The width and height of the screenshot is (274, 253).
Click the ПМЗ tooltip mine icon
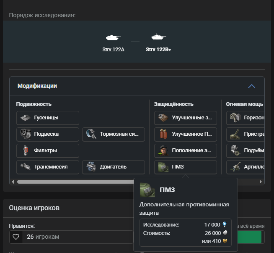[x=147, y=190]
